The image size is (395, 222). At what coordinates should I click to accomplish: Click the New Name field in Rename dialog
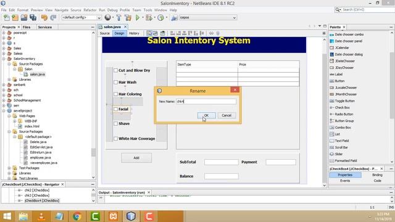point(206,101)
